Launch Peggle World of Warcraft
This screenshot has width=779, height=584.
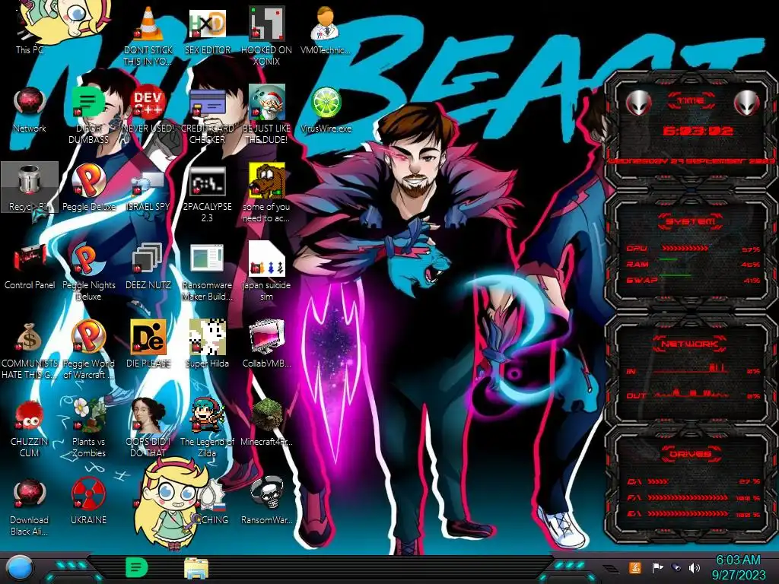[88, 338]
